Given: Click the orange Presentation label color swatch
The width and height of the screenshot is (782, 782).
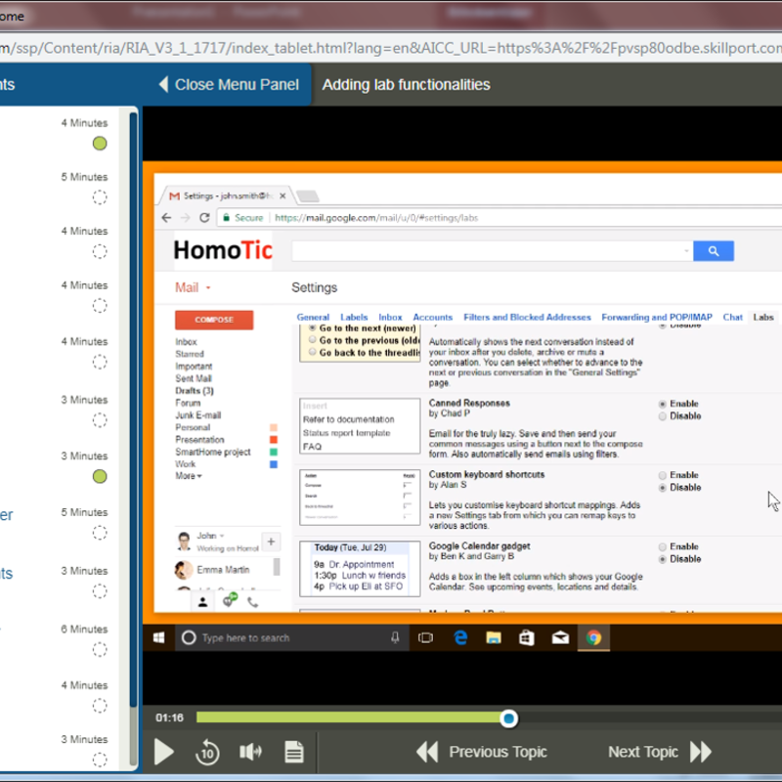Looking at the screenshot, I should [274, 439].
